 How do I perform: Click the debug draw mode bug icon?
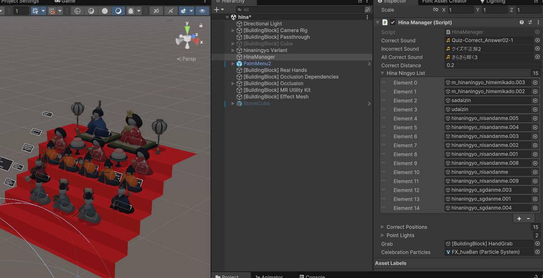130,11
